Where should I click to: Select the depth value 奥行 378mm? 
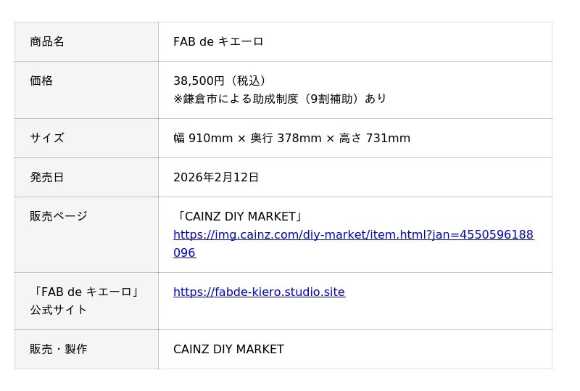(286, 139)
